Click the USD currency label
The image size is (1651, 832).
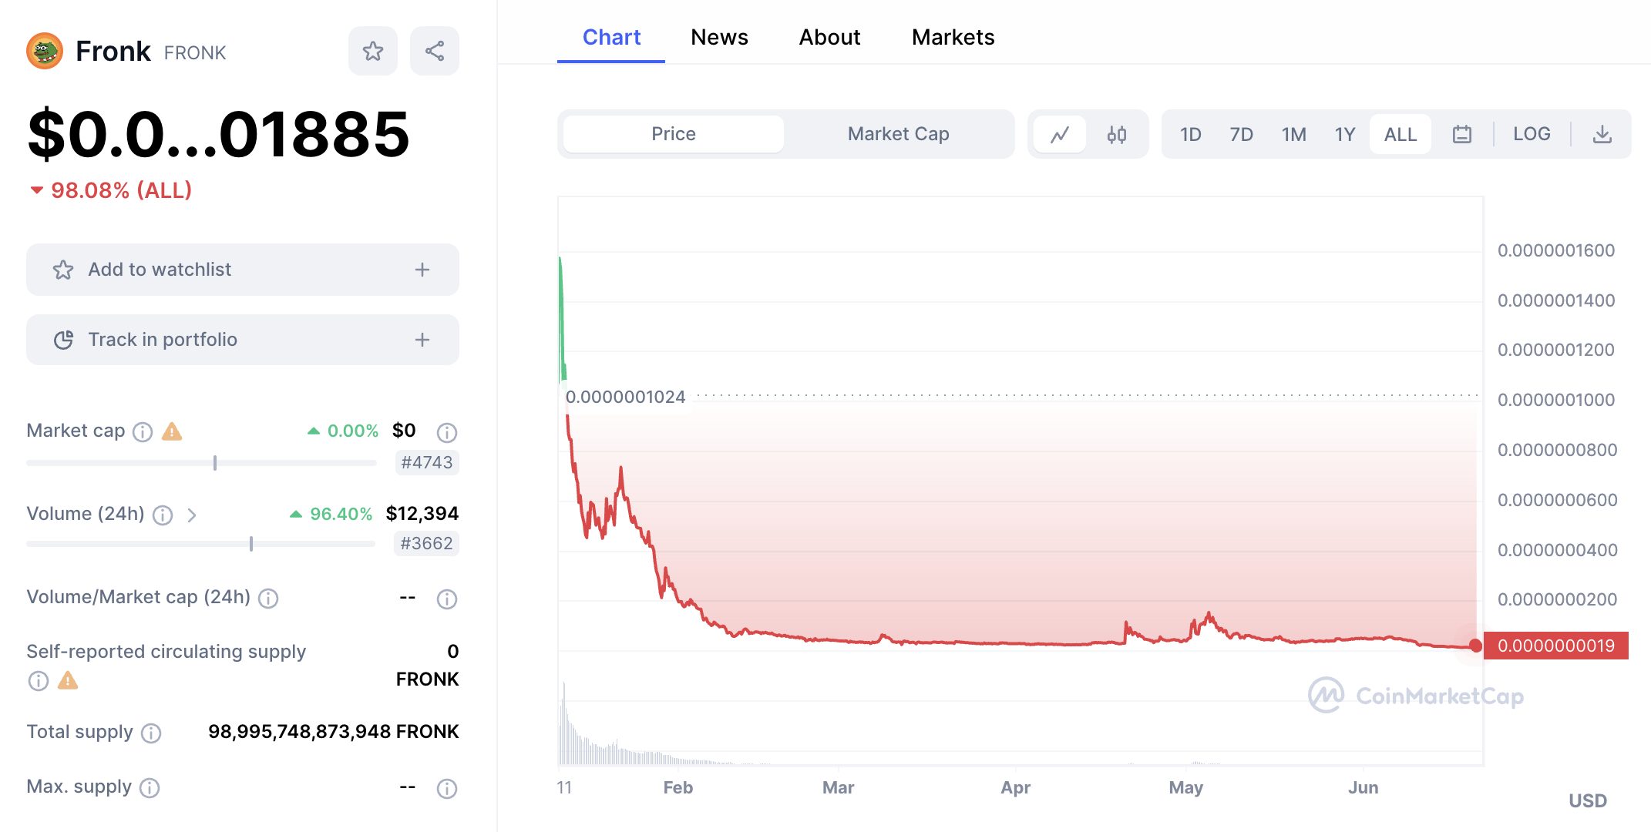click(x=1588, y=800)
